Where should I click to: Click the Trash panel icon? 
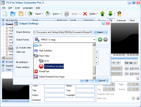[3, 70]
